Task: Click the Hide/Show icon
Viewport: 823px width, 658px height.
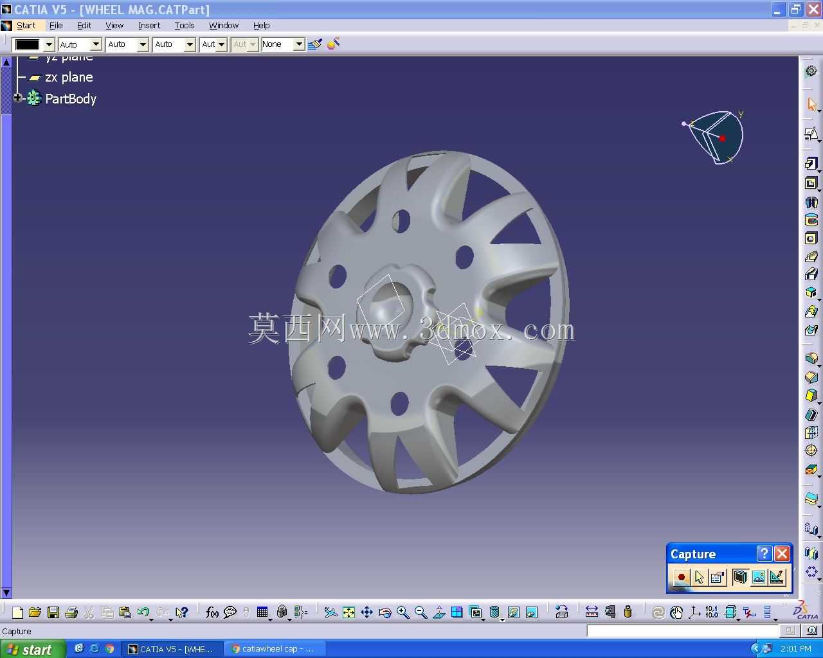Action: [x=514, y=612]
